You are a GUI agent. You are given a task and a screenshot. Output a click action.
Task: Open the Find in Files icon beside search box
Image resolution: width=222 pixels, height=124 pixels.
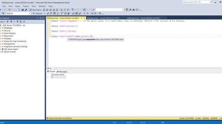[x=93, y=10]
